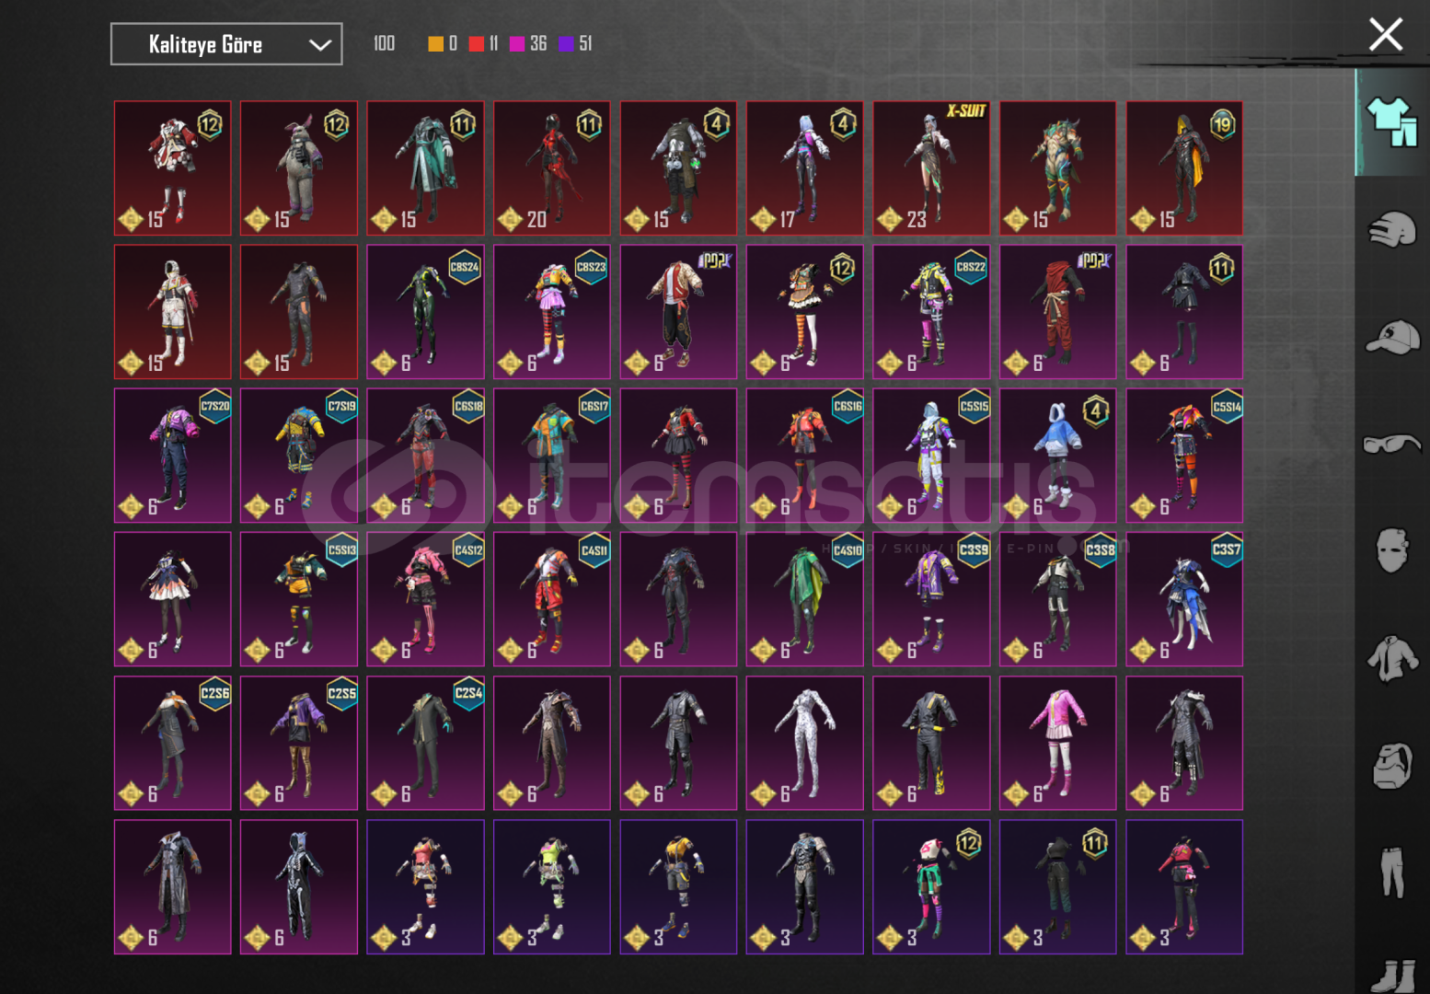Pick the C4S12 outfit
Screen dimensions: 1430x994
[425, 599]
